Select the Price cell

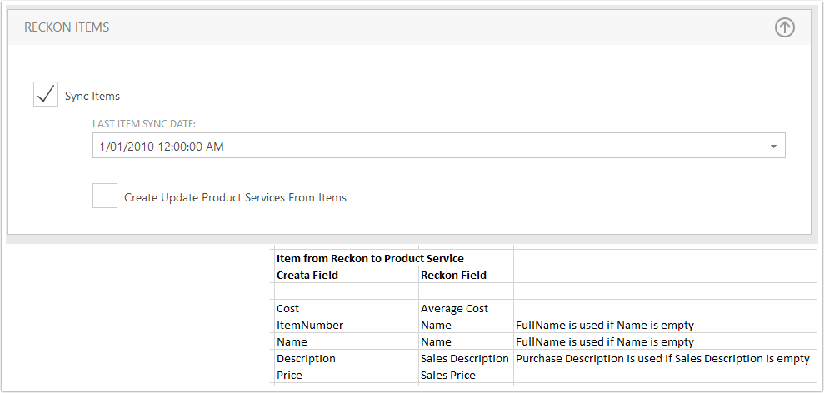[347, 376]
